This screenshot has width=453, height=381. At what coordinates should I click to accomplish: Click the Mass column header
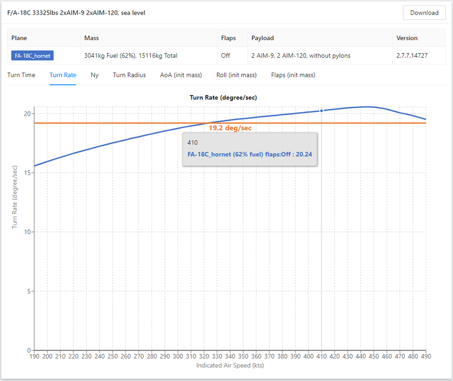point(91,38)
